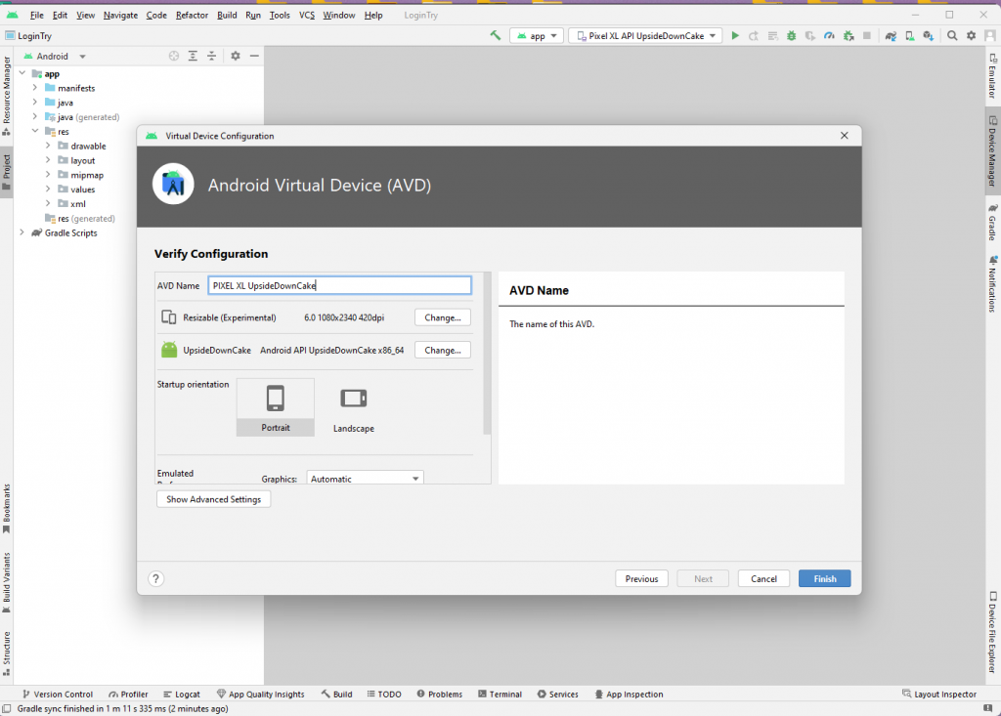1001x716 pixels.
Task: Click the Search Everywhere magnifier icon
Action: click(952, 36)
